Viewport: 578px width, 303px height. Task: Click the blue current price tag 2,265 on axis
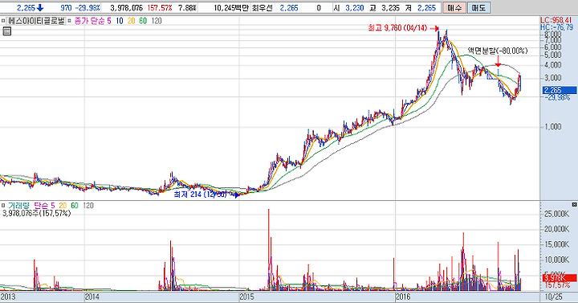(x=560, y=90)
